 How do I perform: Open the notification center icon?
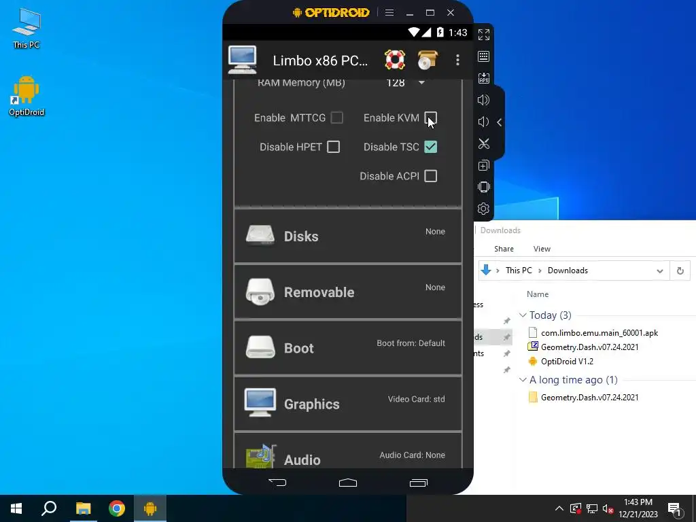(x=674, y=508)
